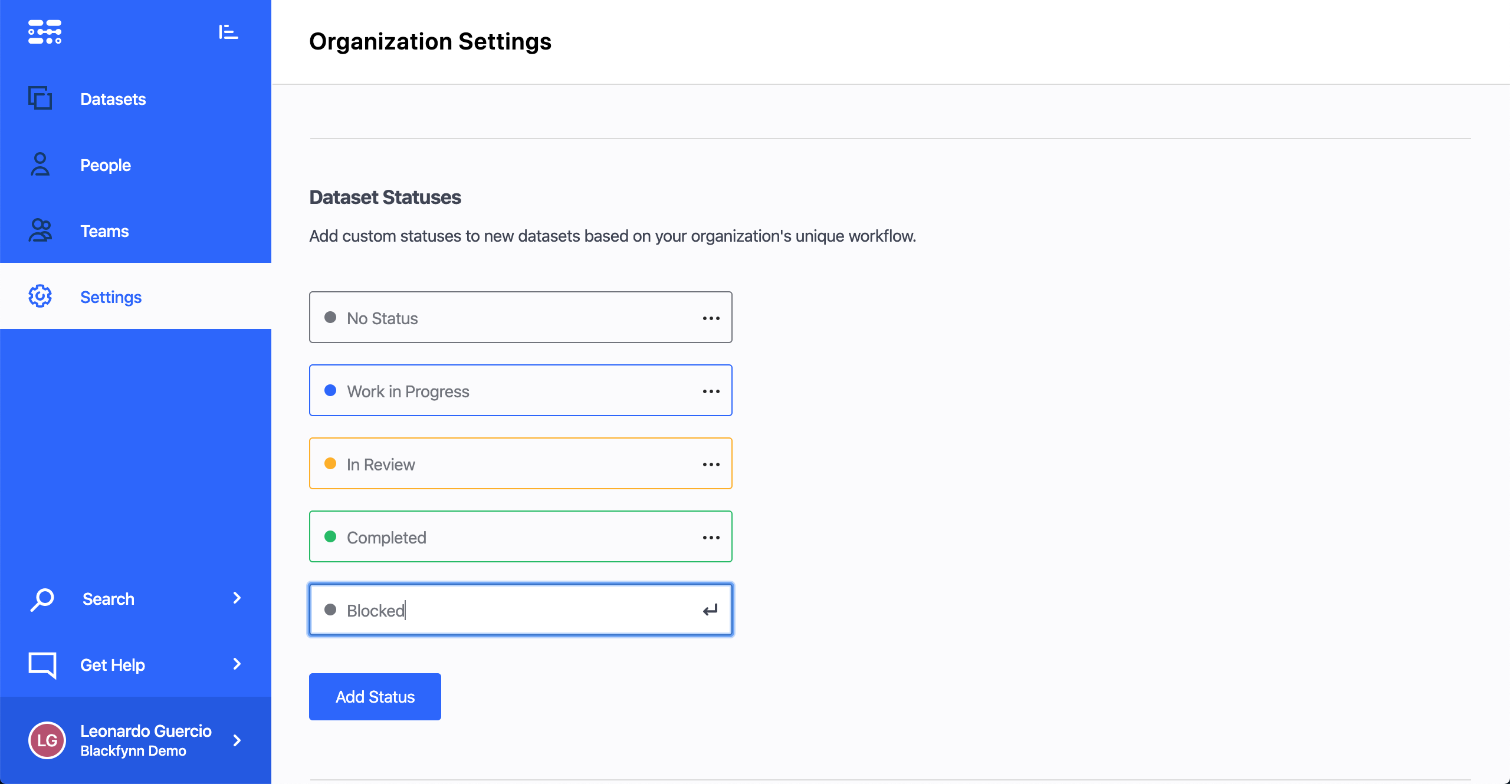Screen dimensions: 1510x784
Task: Click the Datasets stacked-squares icon
Action: point(40,98)
